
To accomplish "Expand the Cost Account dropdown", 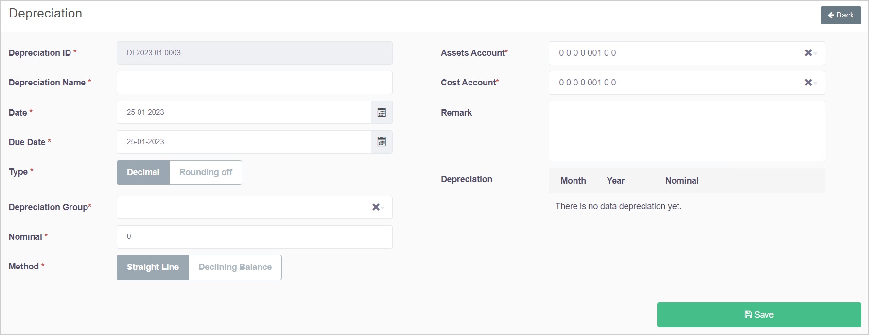I will coord(680,83).
